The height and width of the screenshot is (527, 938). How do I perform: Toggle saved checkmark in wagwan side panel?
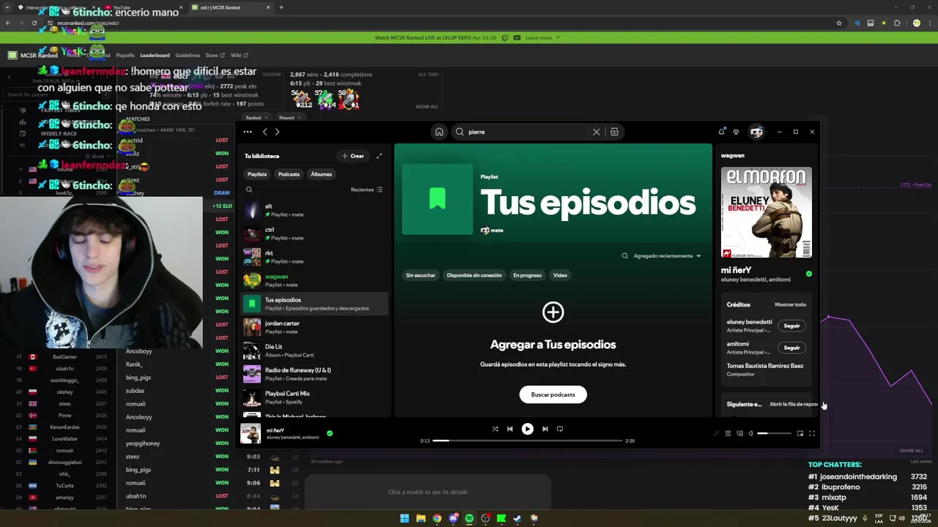[809, 274]
